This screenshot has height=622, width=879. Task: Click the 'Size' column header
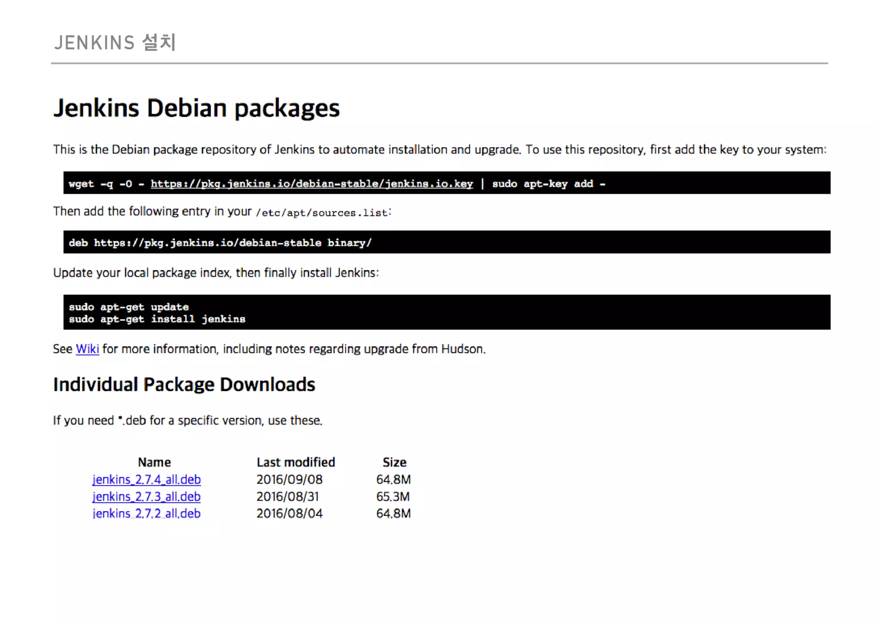click(394, 462)
